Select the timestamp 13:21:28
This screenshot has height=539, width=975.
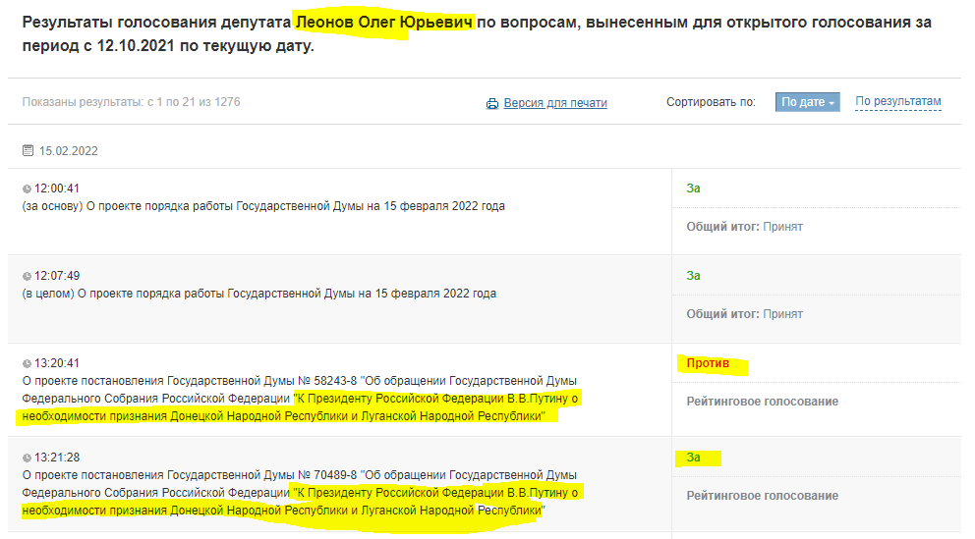[57, 458]
